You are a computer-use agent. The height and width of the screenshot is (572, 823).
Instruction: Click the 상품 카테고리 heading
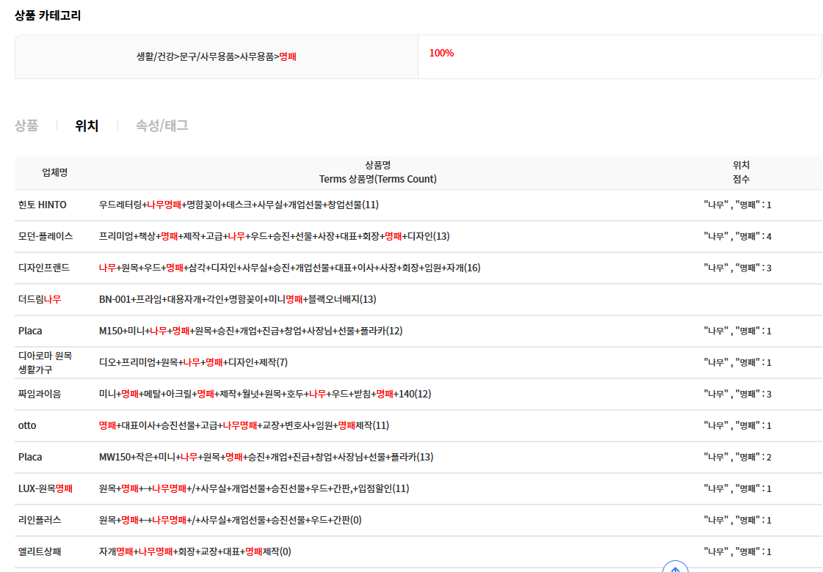[x=48, y=15]
